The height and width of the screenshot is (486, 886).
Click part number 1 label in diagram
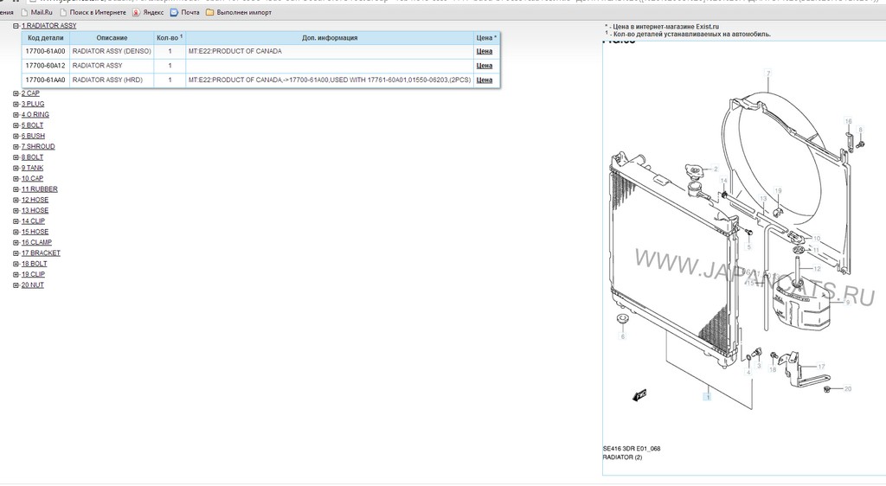707,397
